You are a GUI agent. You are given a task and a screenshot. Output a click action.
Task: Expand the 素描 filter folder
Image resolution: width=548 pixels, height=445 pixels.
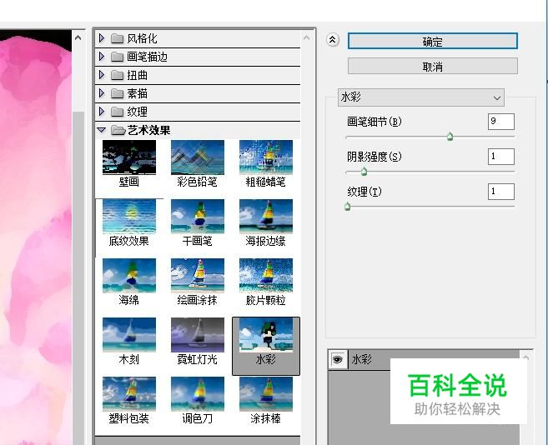point(102,93)
